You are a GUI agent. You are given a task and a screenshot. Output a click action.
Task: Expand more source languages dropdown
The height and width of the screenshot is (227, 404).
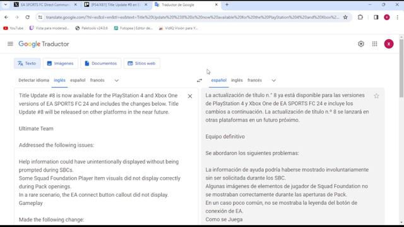tap(116, 80)
